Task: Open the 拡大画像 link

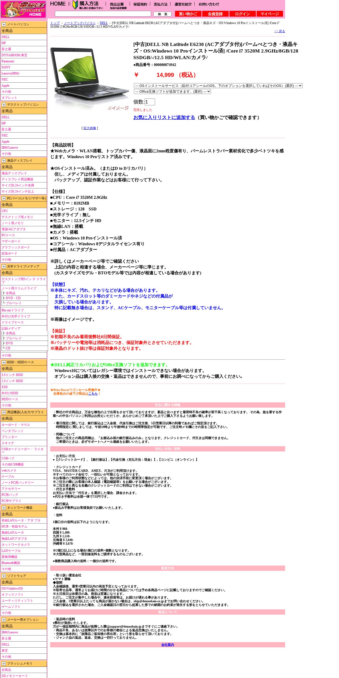Action: pos(90,128)
